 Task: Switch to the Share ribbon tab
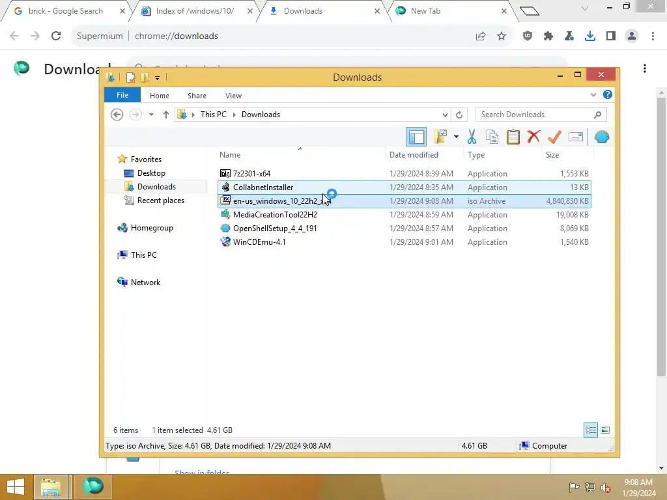(x=197, y=96)
